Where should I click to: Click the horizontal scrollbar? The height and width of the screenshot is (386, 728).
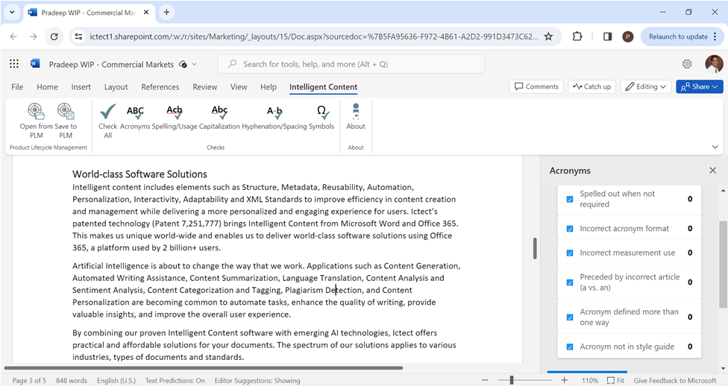click(204, 368)
